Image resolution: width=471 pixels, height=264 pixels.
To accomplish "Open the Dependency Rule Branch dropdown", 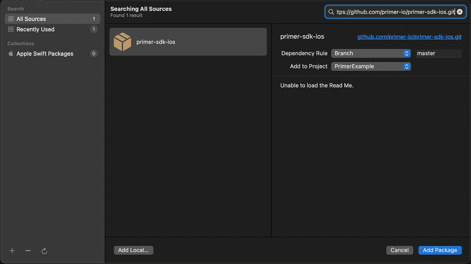I will [x=371, y=53].
